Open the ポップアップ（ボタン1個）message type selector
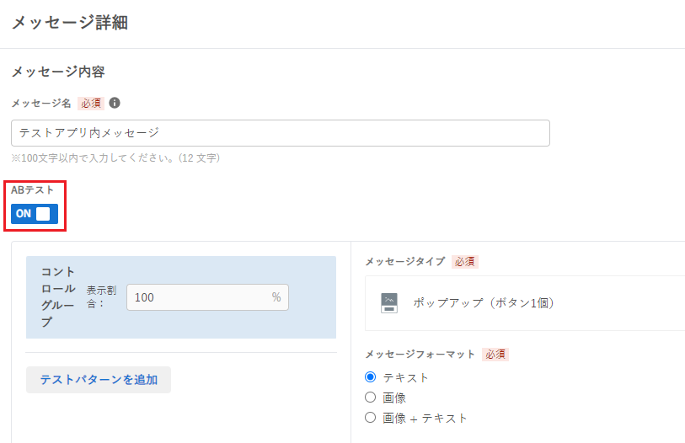Image resolution: width=685 pixels, height=443 pixels. pyautogui.click(x=525, y=302)
